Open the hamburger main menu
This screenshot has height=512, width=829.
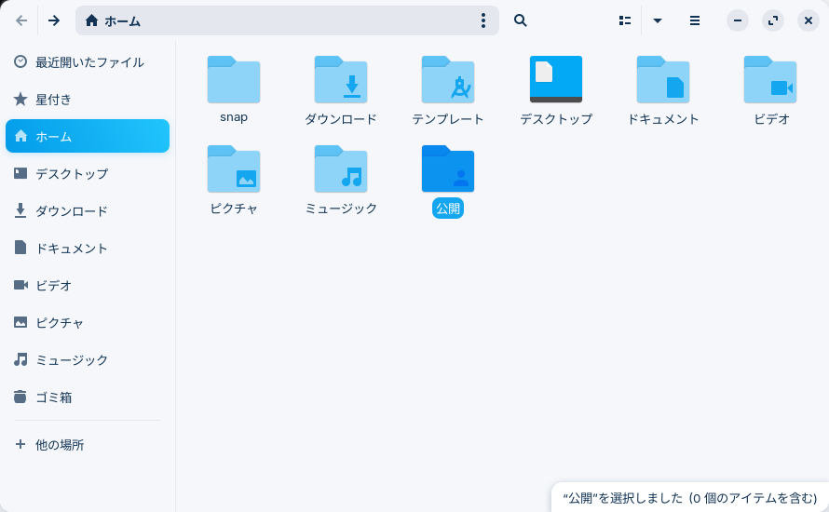695,20
